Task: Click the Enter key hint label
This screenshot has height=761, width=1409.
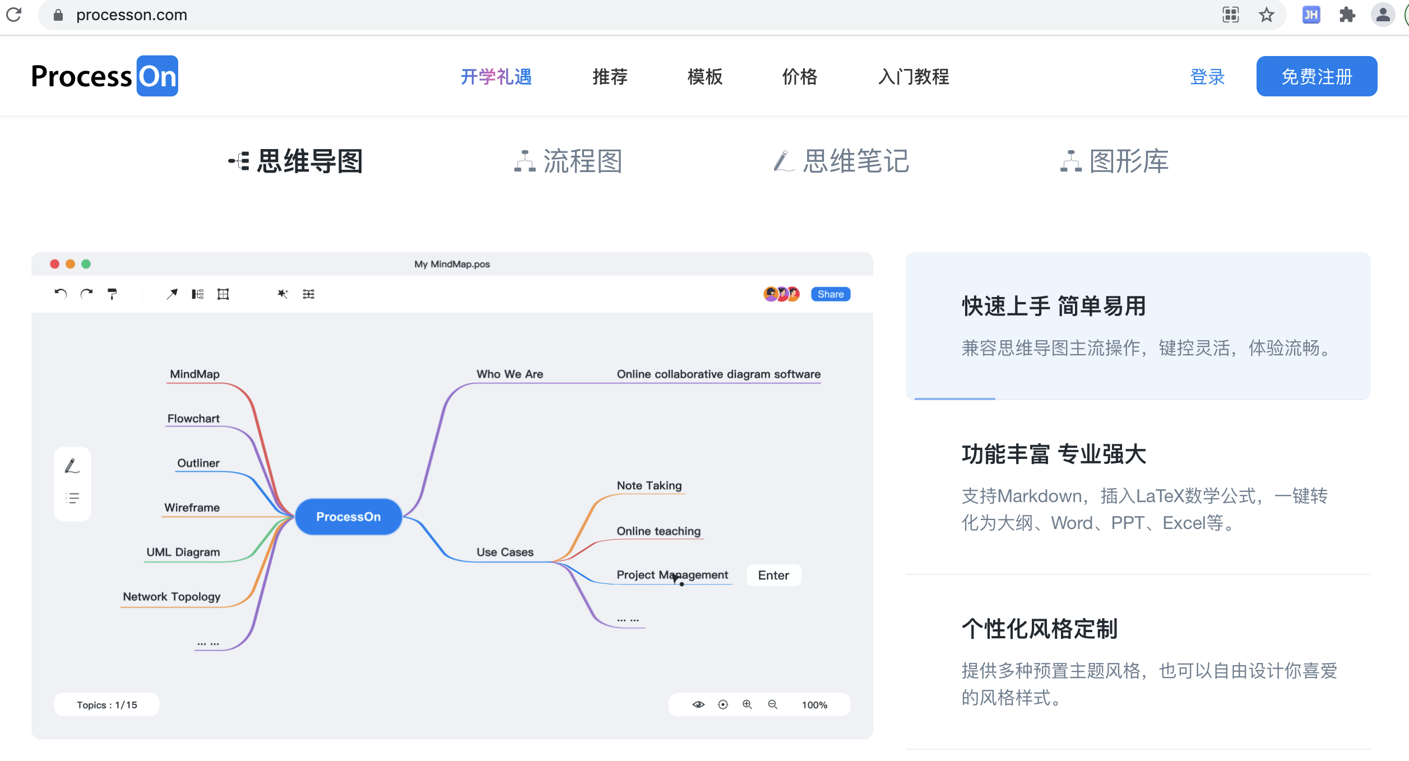Action: point(773,575)
